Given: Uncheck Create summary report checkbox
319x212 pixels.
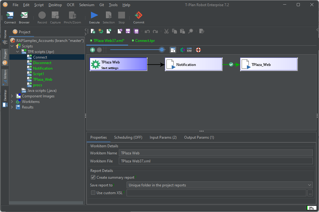Looking at the screenshot, I should pos(93,177).
